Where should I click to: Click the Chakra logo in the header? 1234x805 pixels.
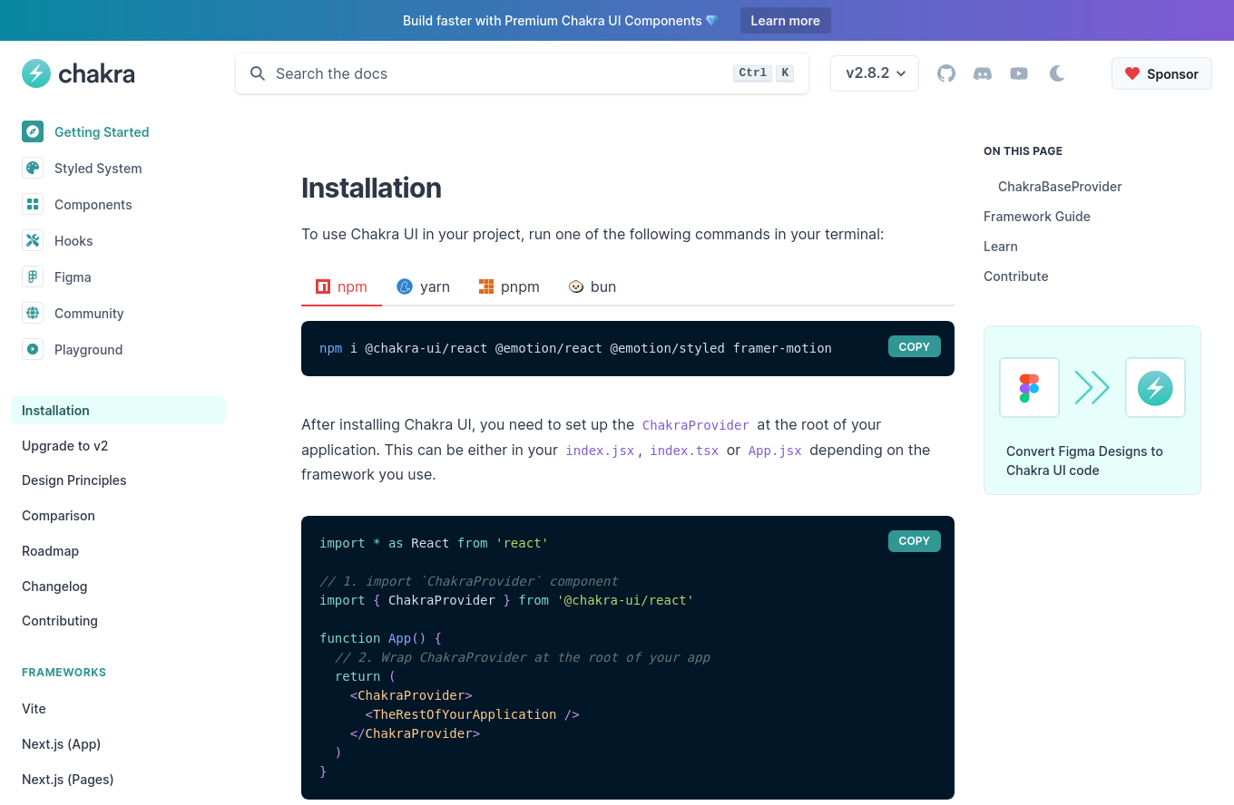[x=78, y=73]
